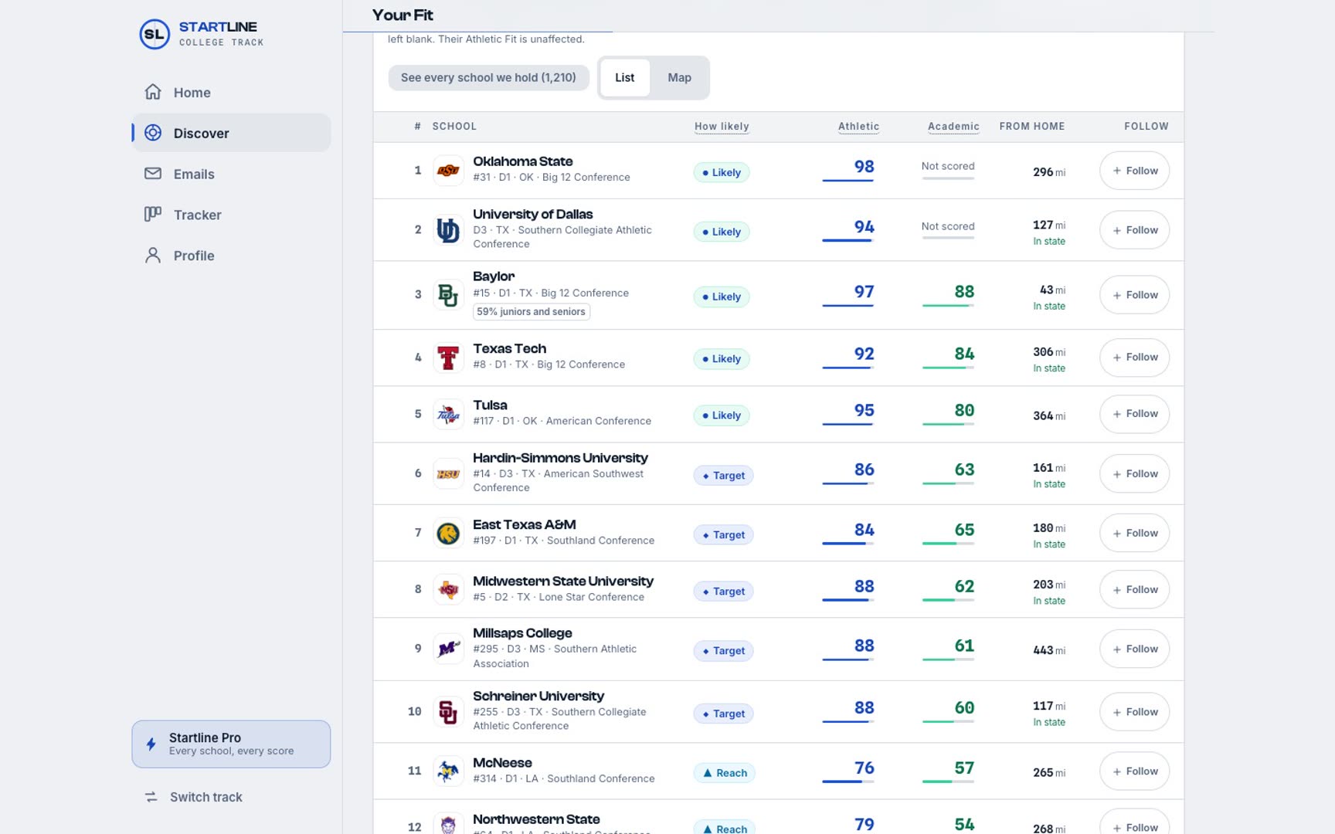
Task: Click the SCHOOL column header
Action: tap(454, 127)
